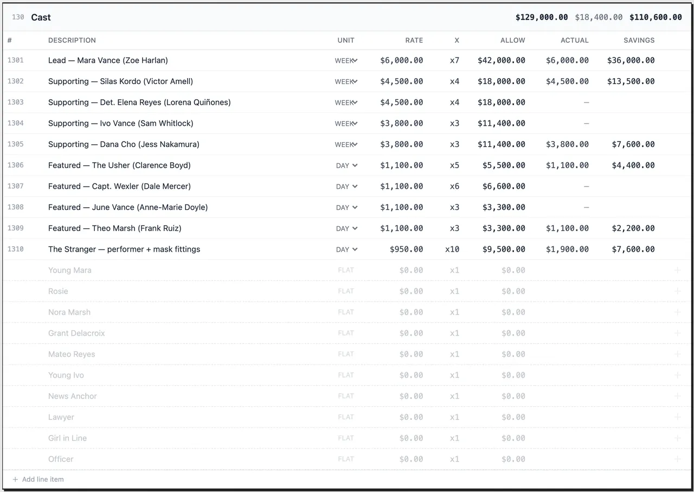Add Officer row with plus icon

[x=677, y=459]
